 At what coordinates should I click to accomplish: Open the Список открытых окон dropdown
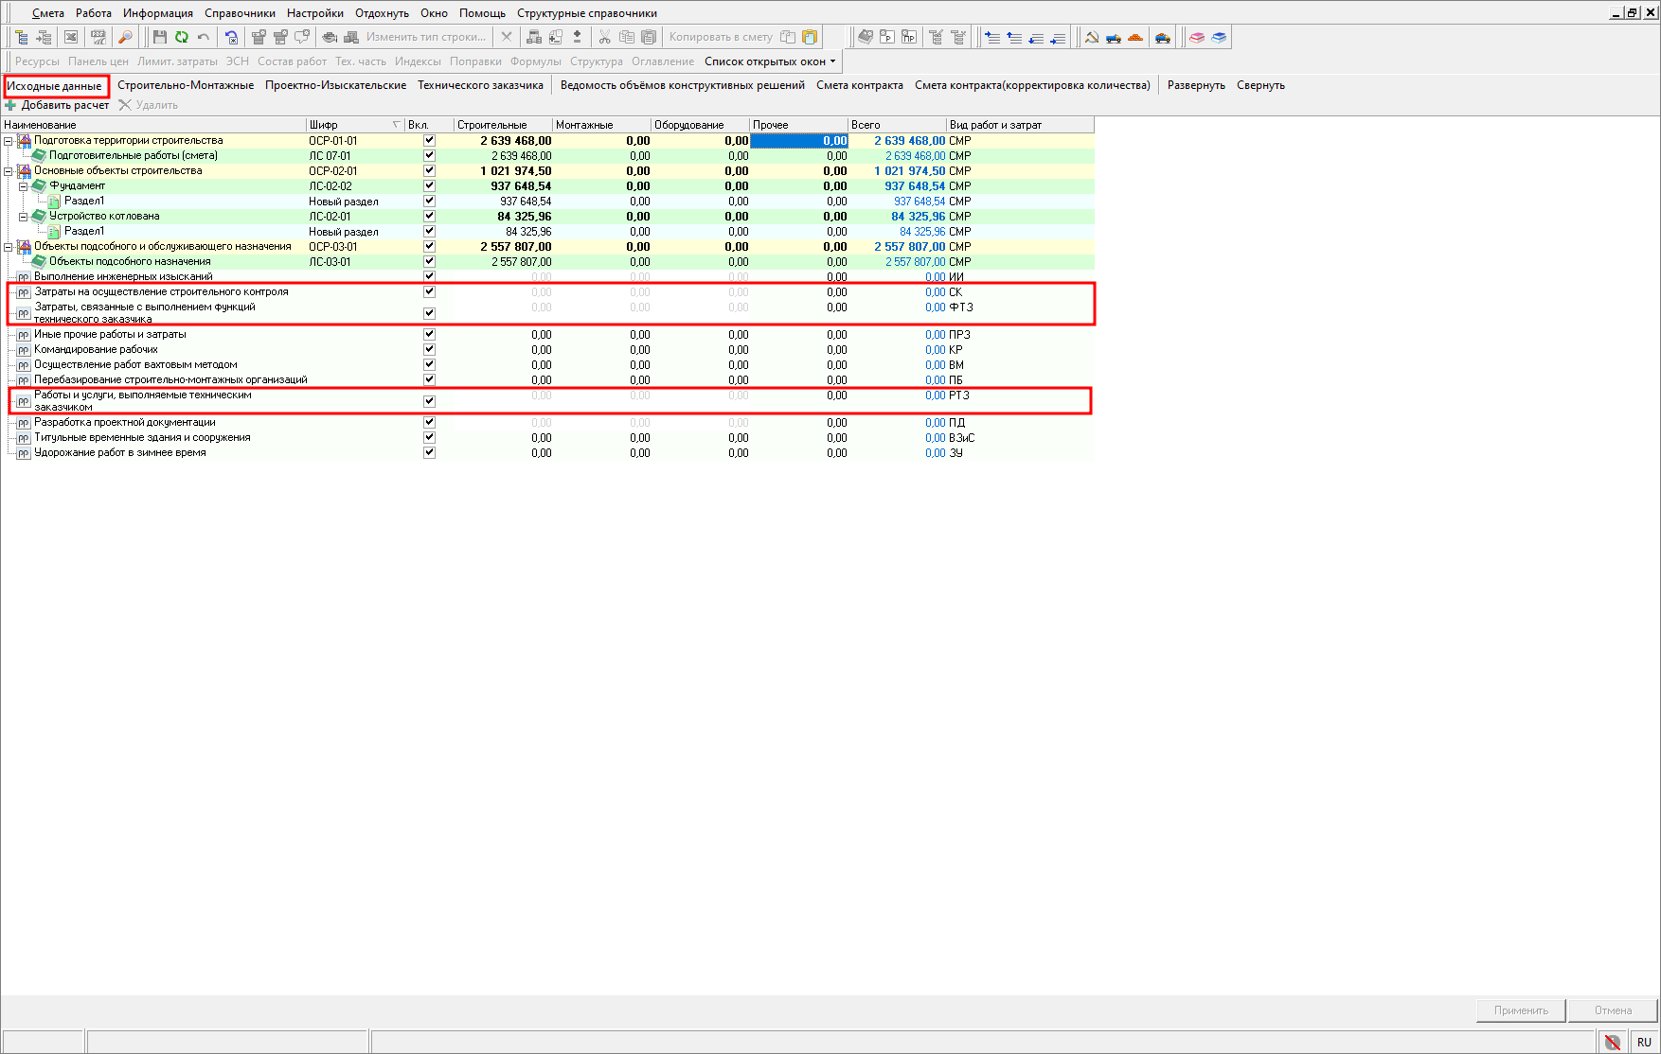(770, 61)
